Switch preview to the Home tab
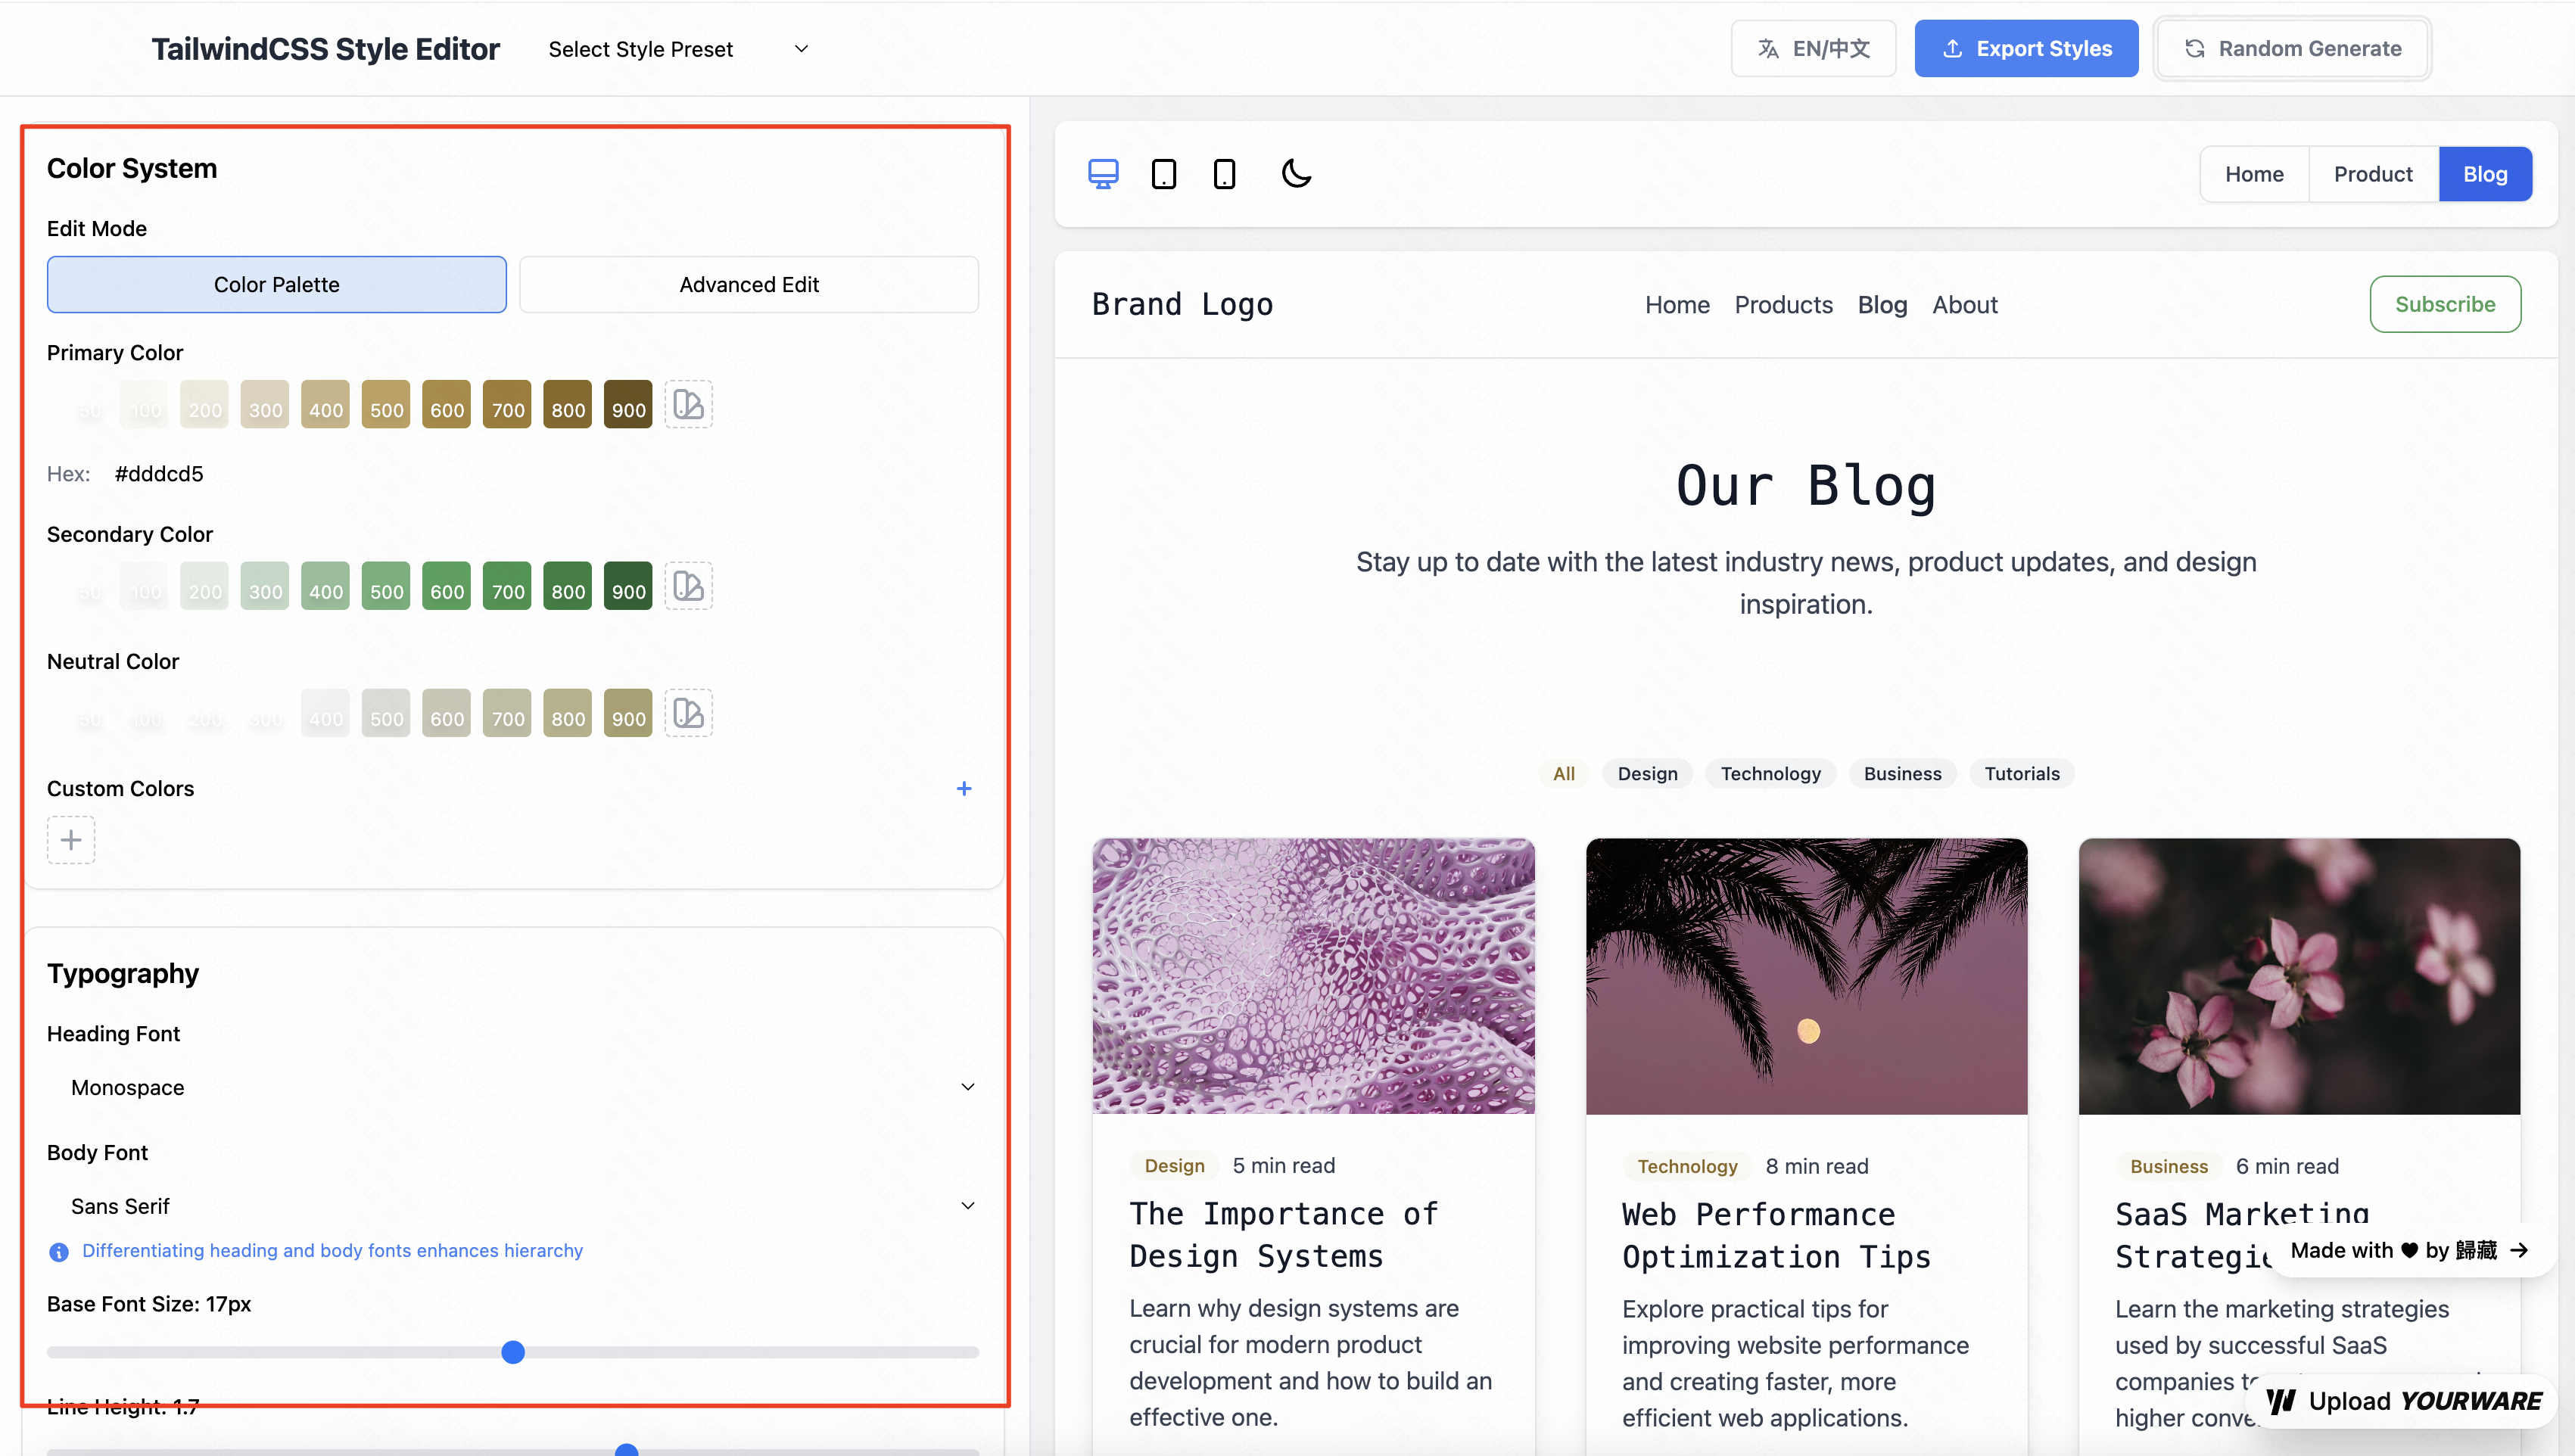 pos(2254,174)
